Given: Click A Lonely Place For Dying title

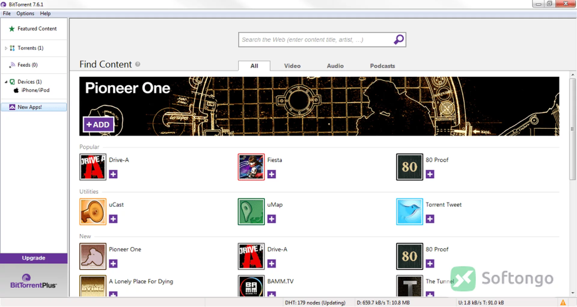Looking at the screenshot, I should tap(141, 282).
